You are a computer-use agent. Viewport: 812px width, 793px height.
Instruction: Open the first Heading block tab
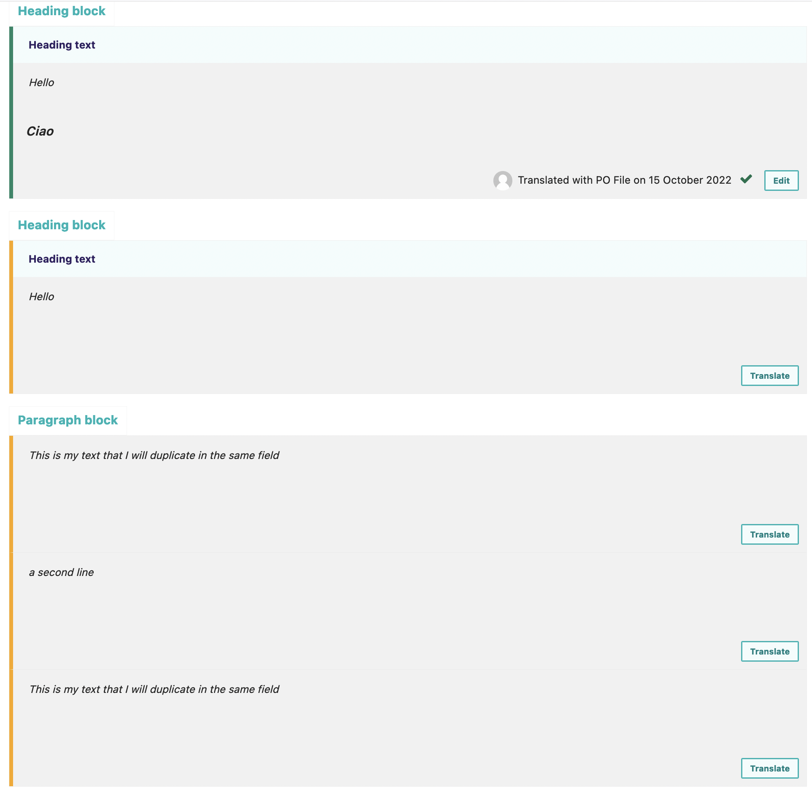62,11
